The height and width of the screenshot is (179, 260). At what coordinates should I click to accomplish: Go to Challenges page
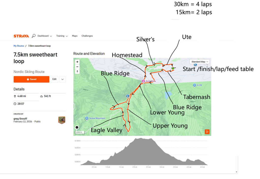pos(87,36)
